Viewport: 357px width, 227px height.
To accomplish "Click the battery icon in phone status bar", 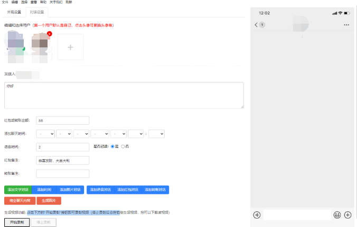I will 346,13.
